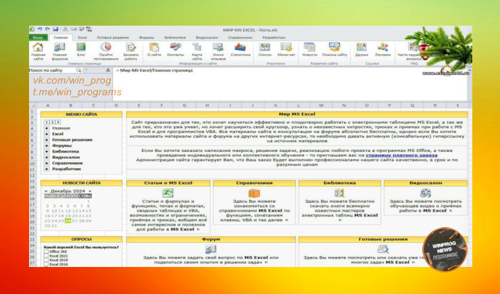Switch to the Разработчик ribbon tab
This screenshot has width=500, height=294.
[274, 37]
